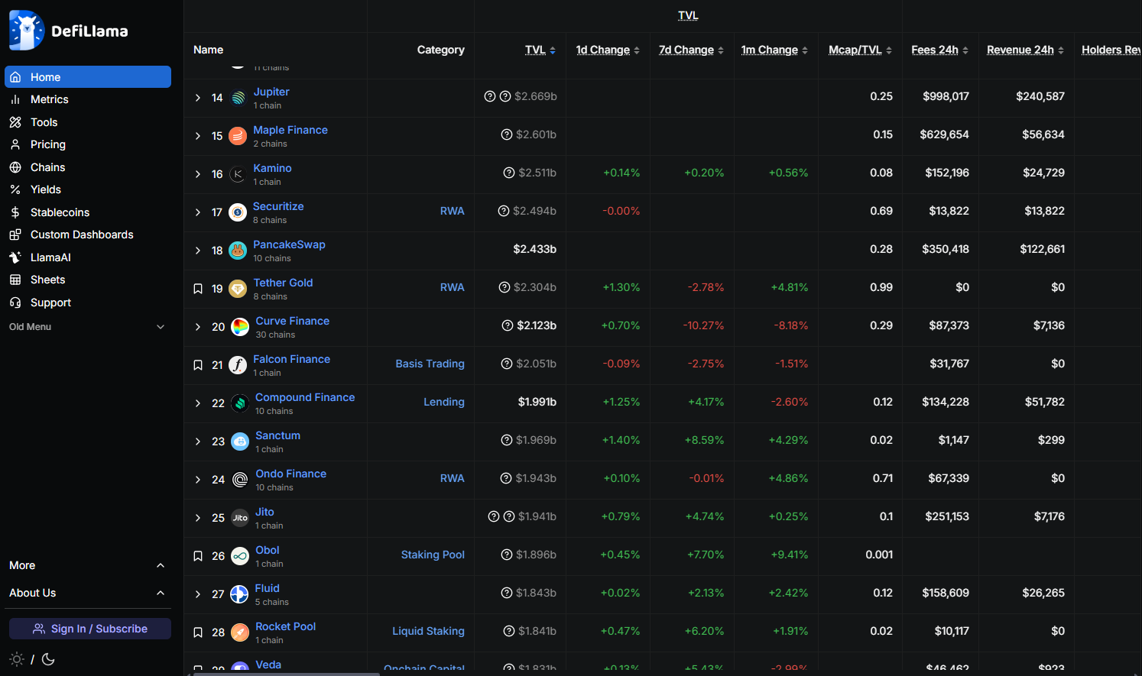1142x676 pixels.
Task: Open Compound Finance protocol link
Action: click(x=305, y=397)
